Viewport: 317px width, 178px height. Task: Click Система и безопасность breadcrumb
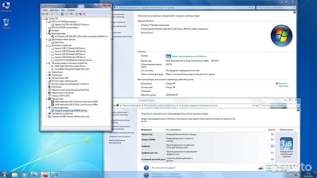click(x=152, y=7)
